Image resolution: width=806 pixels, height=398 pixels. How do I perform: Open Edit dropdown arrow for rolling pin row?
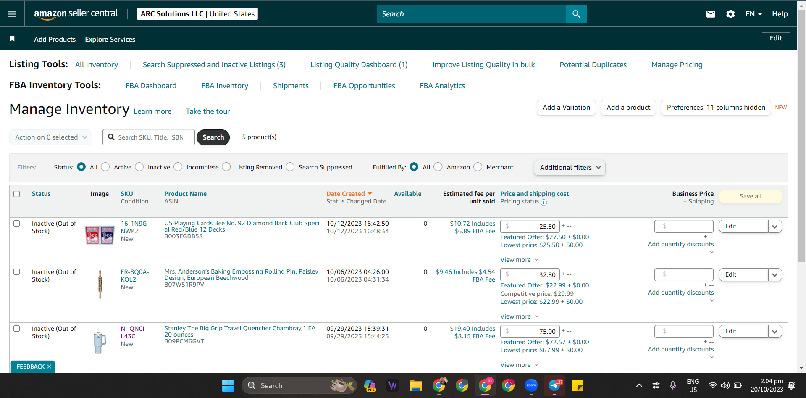coord(774,274)
